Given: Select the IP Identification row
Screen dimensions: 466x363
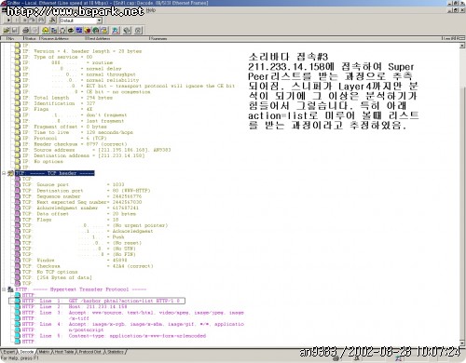Looking at the screenshot, I should [59, 103].
